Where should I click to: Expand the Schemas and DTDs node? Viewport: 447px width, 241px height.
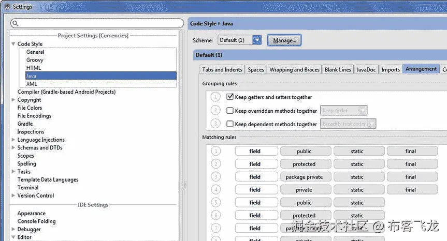point(13,147)
